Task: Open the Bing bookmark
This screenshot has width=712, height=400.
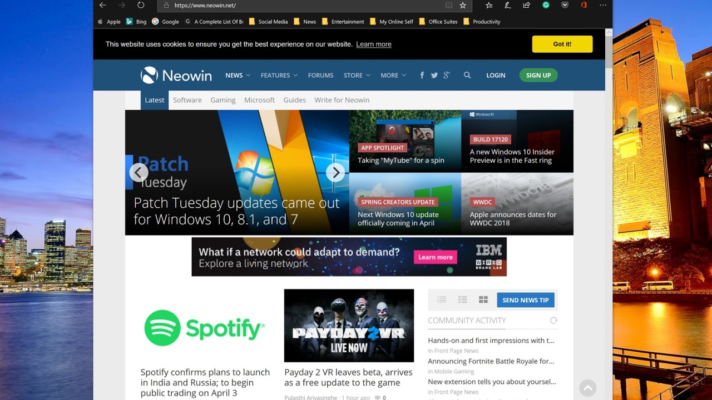Action: [x=136, y=22]
